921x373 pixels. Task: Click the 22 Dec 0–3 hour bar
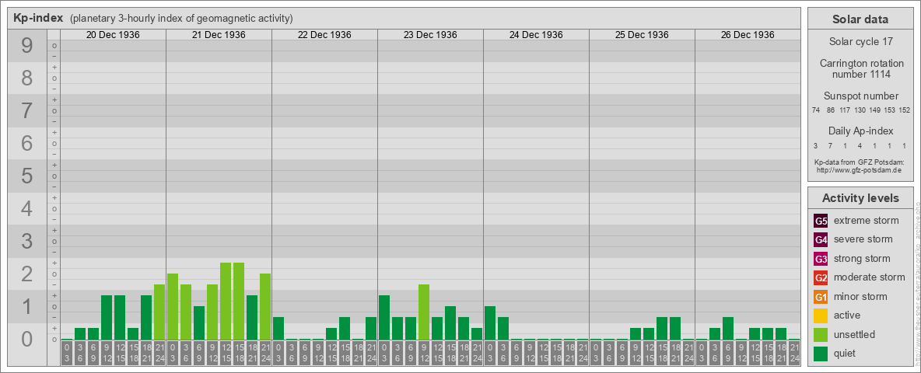(278, 329)
